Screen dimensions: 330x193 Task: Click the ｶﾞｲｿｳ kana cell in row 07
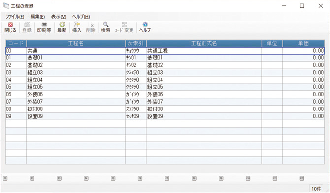tap(136, 102)
